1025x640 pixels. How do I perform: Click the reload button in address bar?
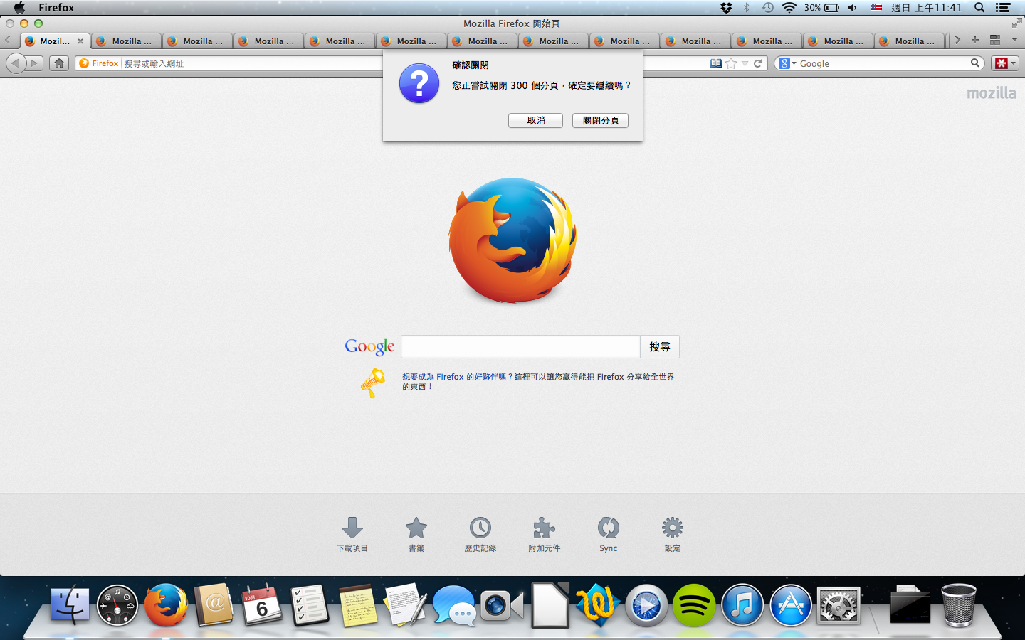[x=758, y=63]
